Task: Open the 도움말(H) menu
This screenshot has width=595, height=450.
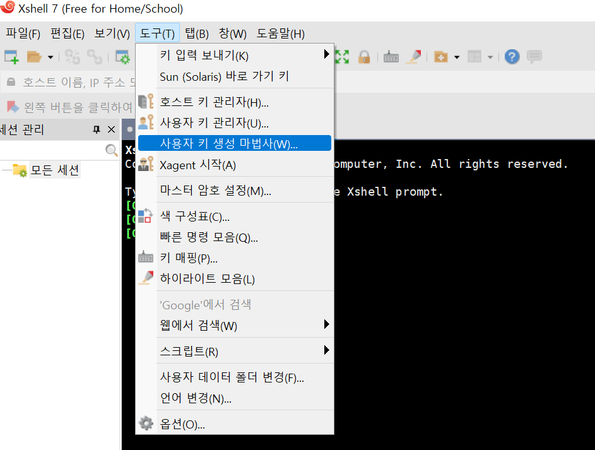Action: [280, 33]
